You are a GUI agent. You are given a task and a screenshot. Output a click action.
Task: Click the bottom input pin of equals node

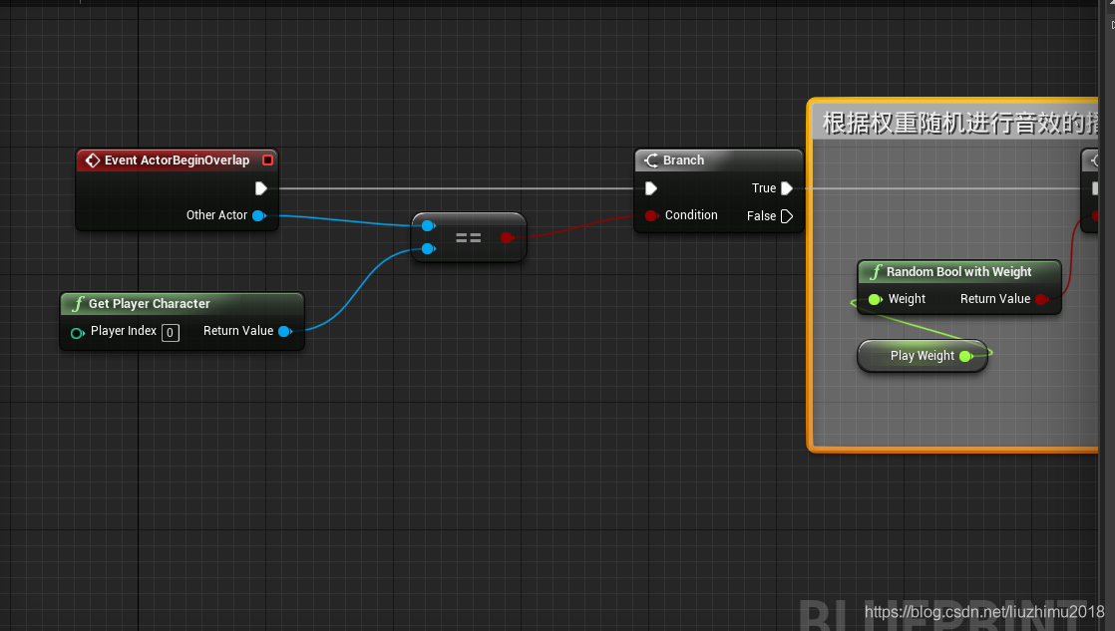click(x=428, y=248)
